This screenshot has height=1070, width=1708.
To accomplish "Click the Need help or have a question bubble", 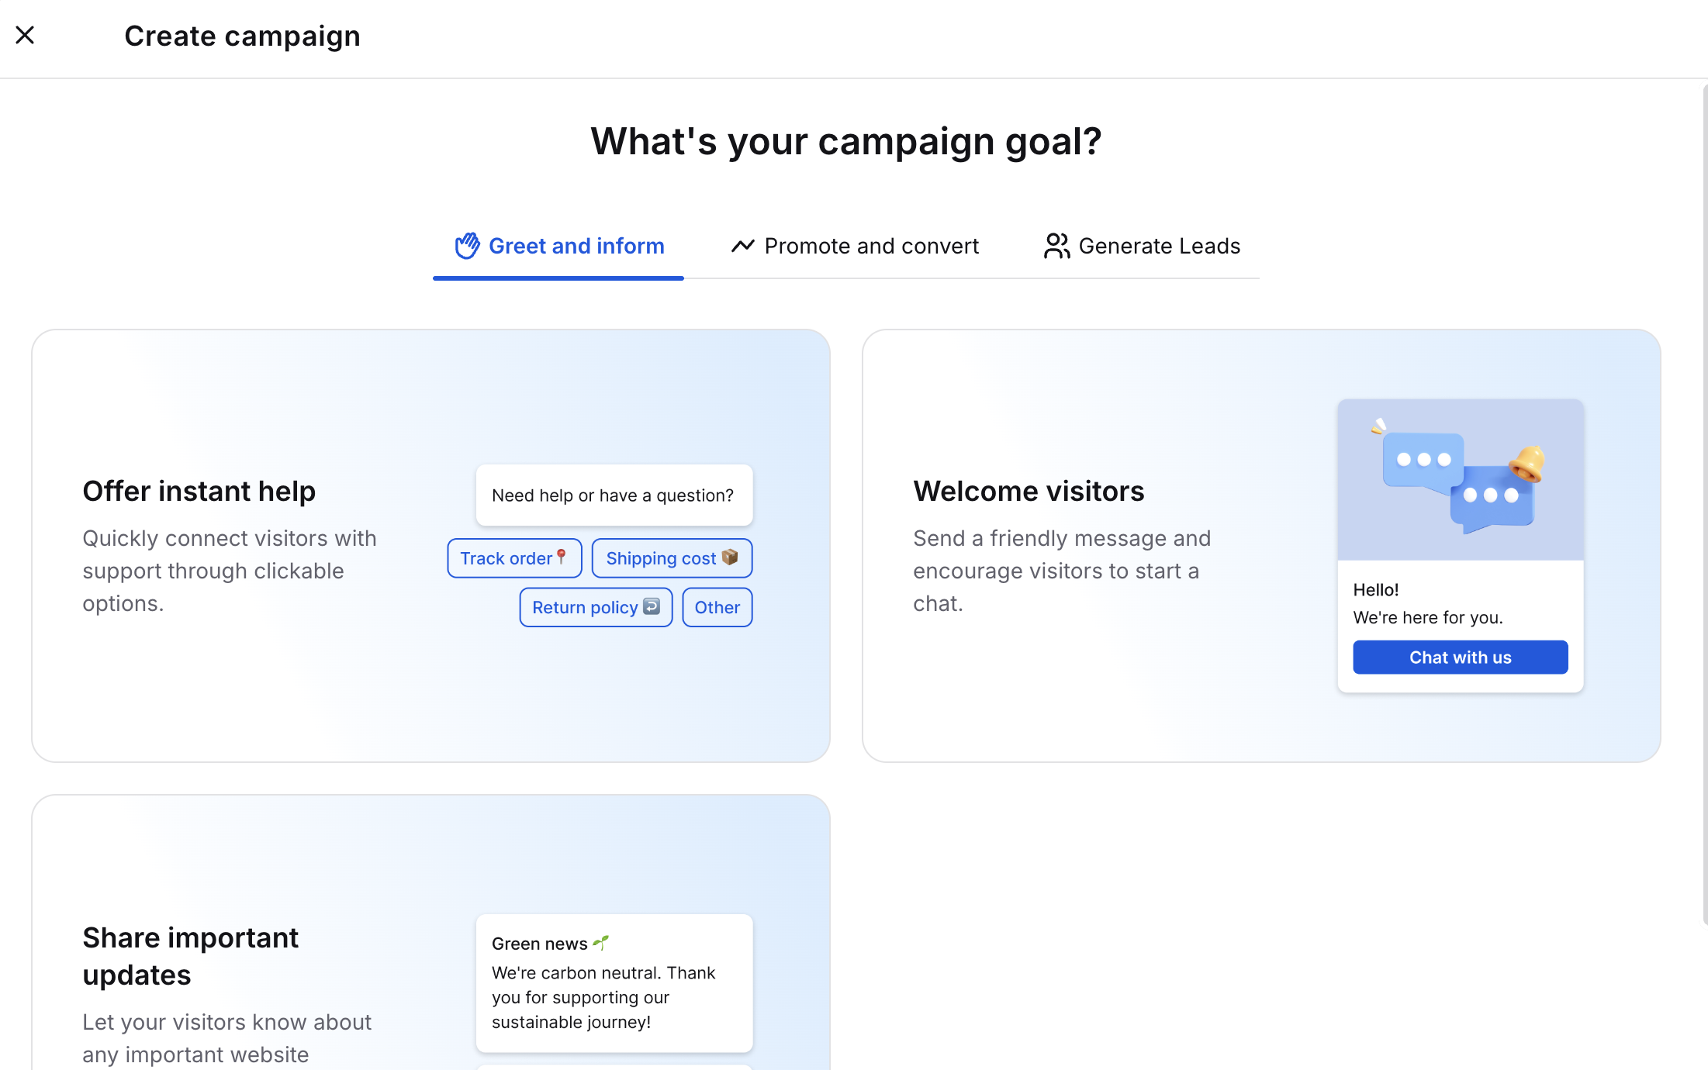I will coord(614,495).
